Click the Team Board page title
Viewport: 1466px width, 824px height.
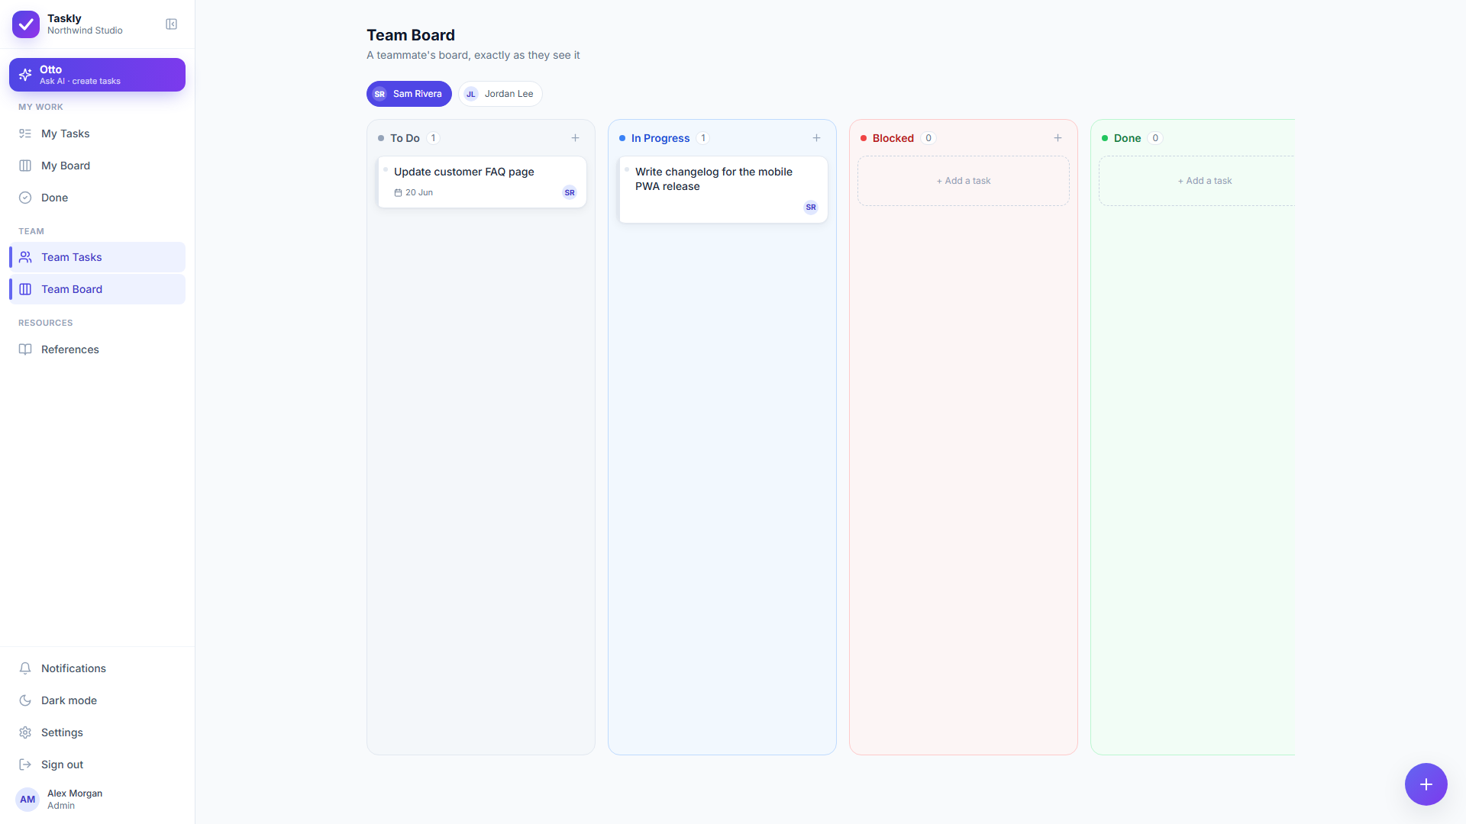tap(411, 35)
